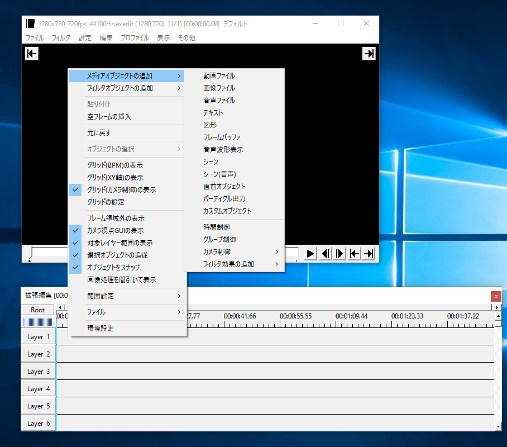The height and width of the screenshot is (447, 507).
Task: Click timeline horizontal scroll left arrow
Action: pyautogui.click(x=60, y=307)
